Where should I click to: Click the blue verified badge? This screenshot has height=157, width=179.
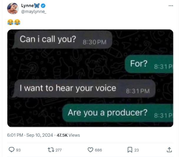[x=43, y=6]
